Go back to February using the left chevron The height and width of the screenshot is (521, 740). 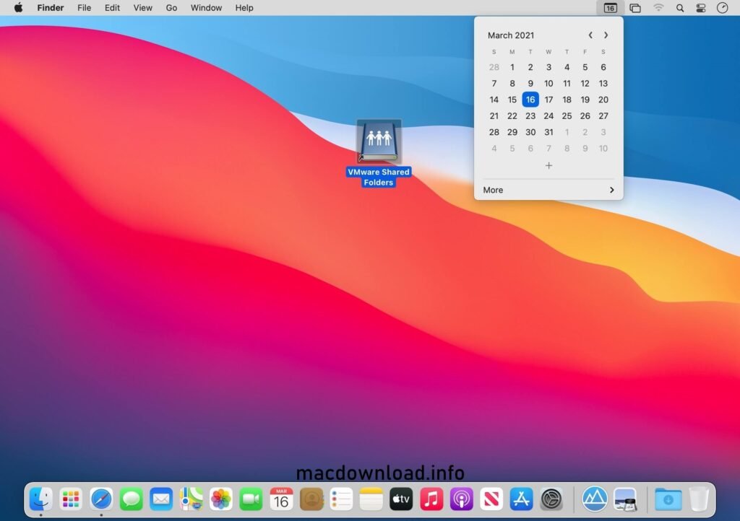click(x=590, y=35)
